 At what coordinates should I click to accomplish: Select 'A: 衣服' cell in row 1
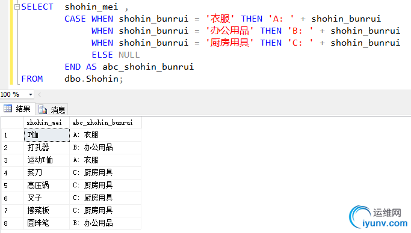[x=105, y=135]
